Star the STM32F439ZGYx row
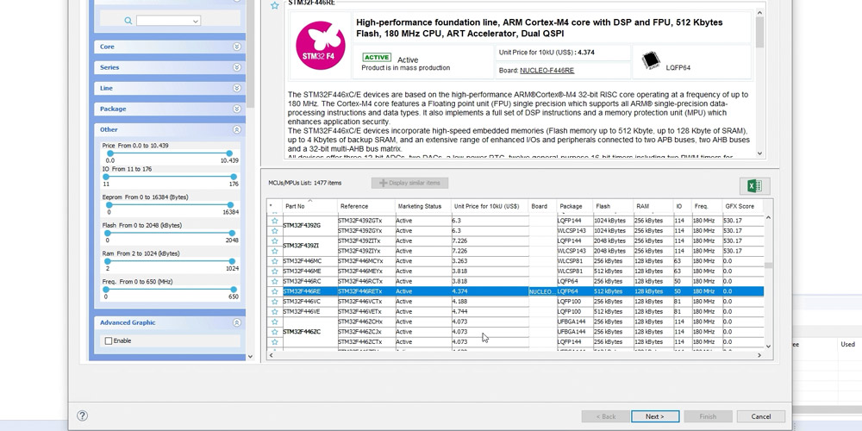The height and width of the screenshot is (431, 862). coord(275,231)
